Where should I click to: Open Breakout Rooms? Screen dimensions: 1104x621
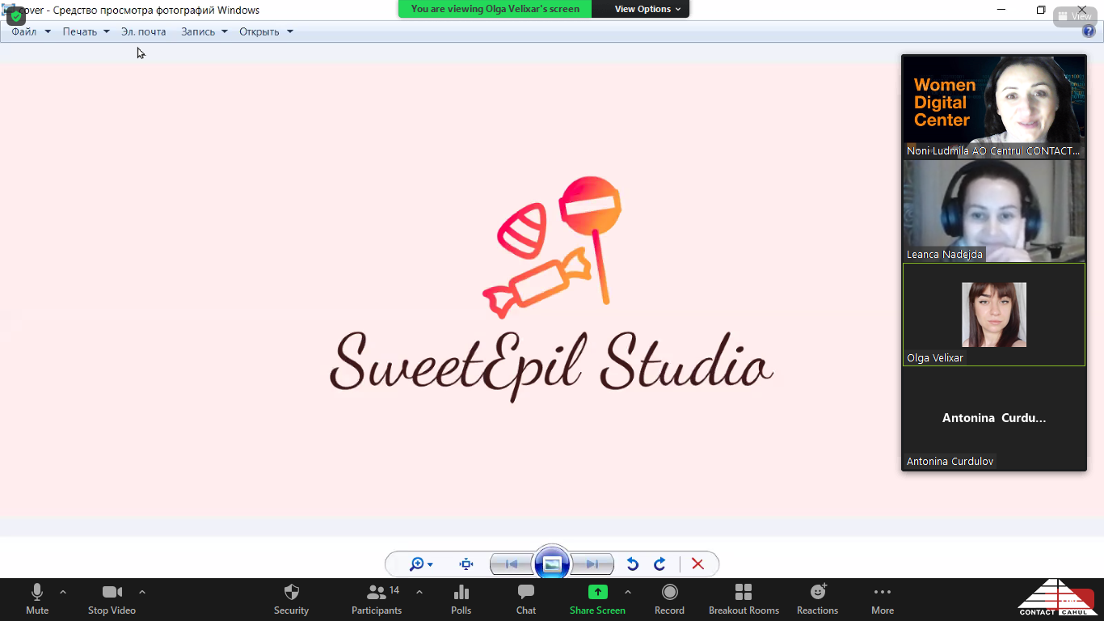click(744, 593)
